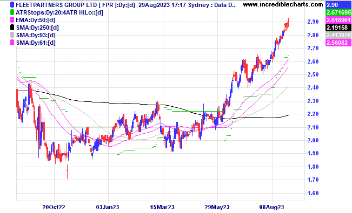Click the 2.40 price axis label
352x213 pixels.
(x=313, y=87)
